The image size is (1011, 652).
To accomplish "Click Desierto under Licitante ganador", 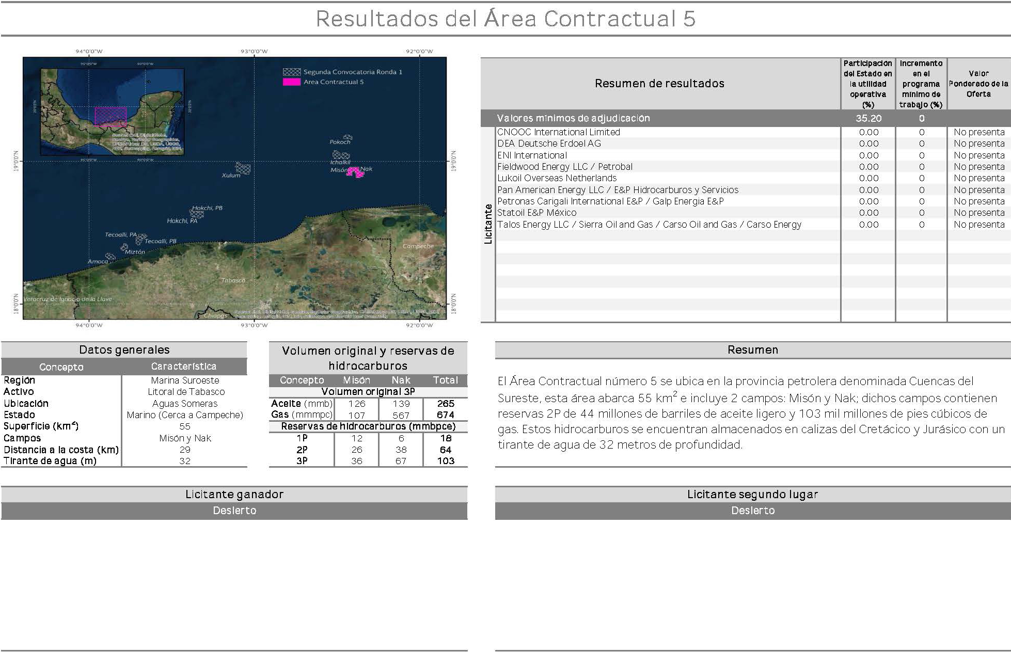I will (234, 511).
